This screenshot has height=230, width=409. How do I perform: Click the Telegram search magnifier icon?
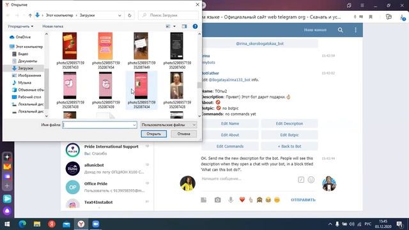click(x=341, y=30)
